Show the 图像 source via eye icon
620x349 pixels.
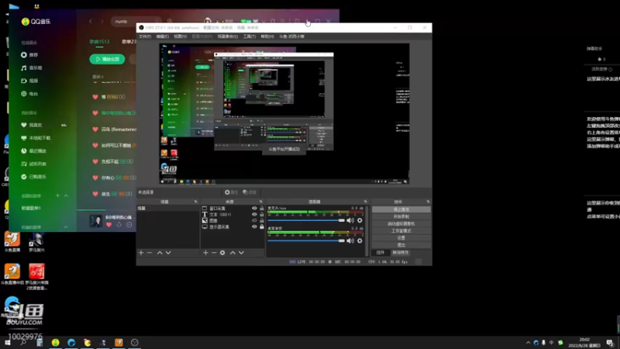coord(254,220)
